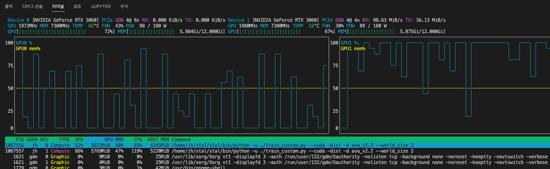550x169 pixels.
Task: Click the "Device 1" label
Action: point(239,20)
